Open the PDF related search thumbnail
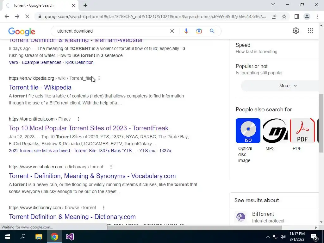The height and width of the screenshot is (243, 324). 302,131
